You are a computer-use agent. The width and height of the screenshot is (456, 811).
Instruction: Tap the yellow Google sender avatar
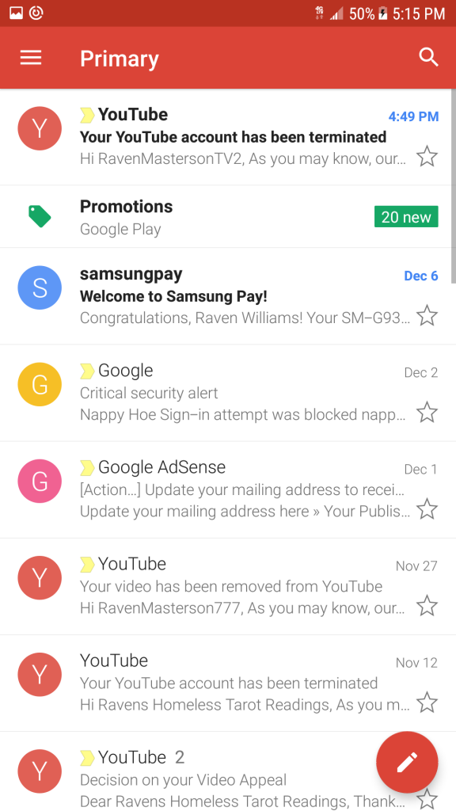click(x=40, y=384)
